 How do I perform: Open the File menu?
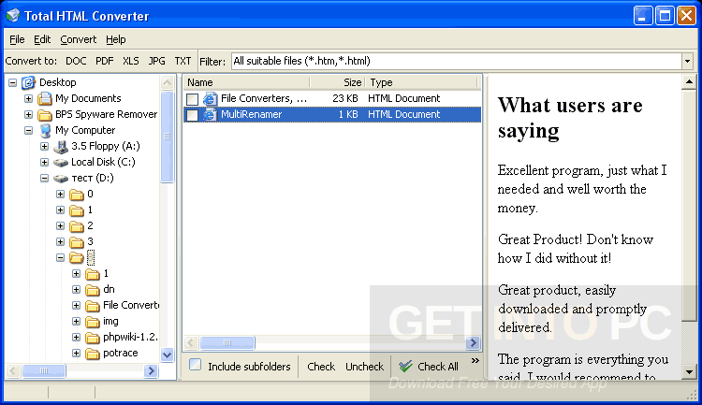(x=17, y=39)
